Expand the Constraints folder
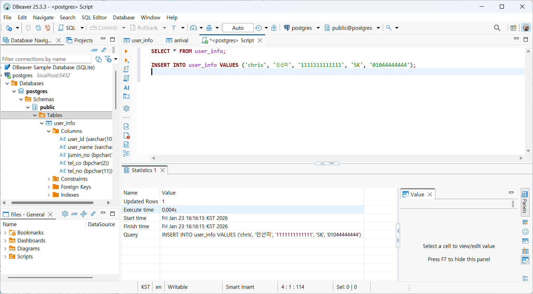Viewport: 533px width, 294px height. coord(49,179)
